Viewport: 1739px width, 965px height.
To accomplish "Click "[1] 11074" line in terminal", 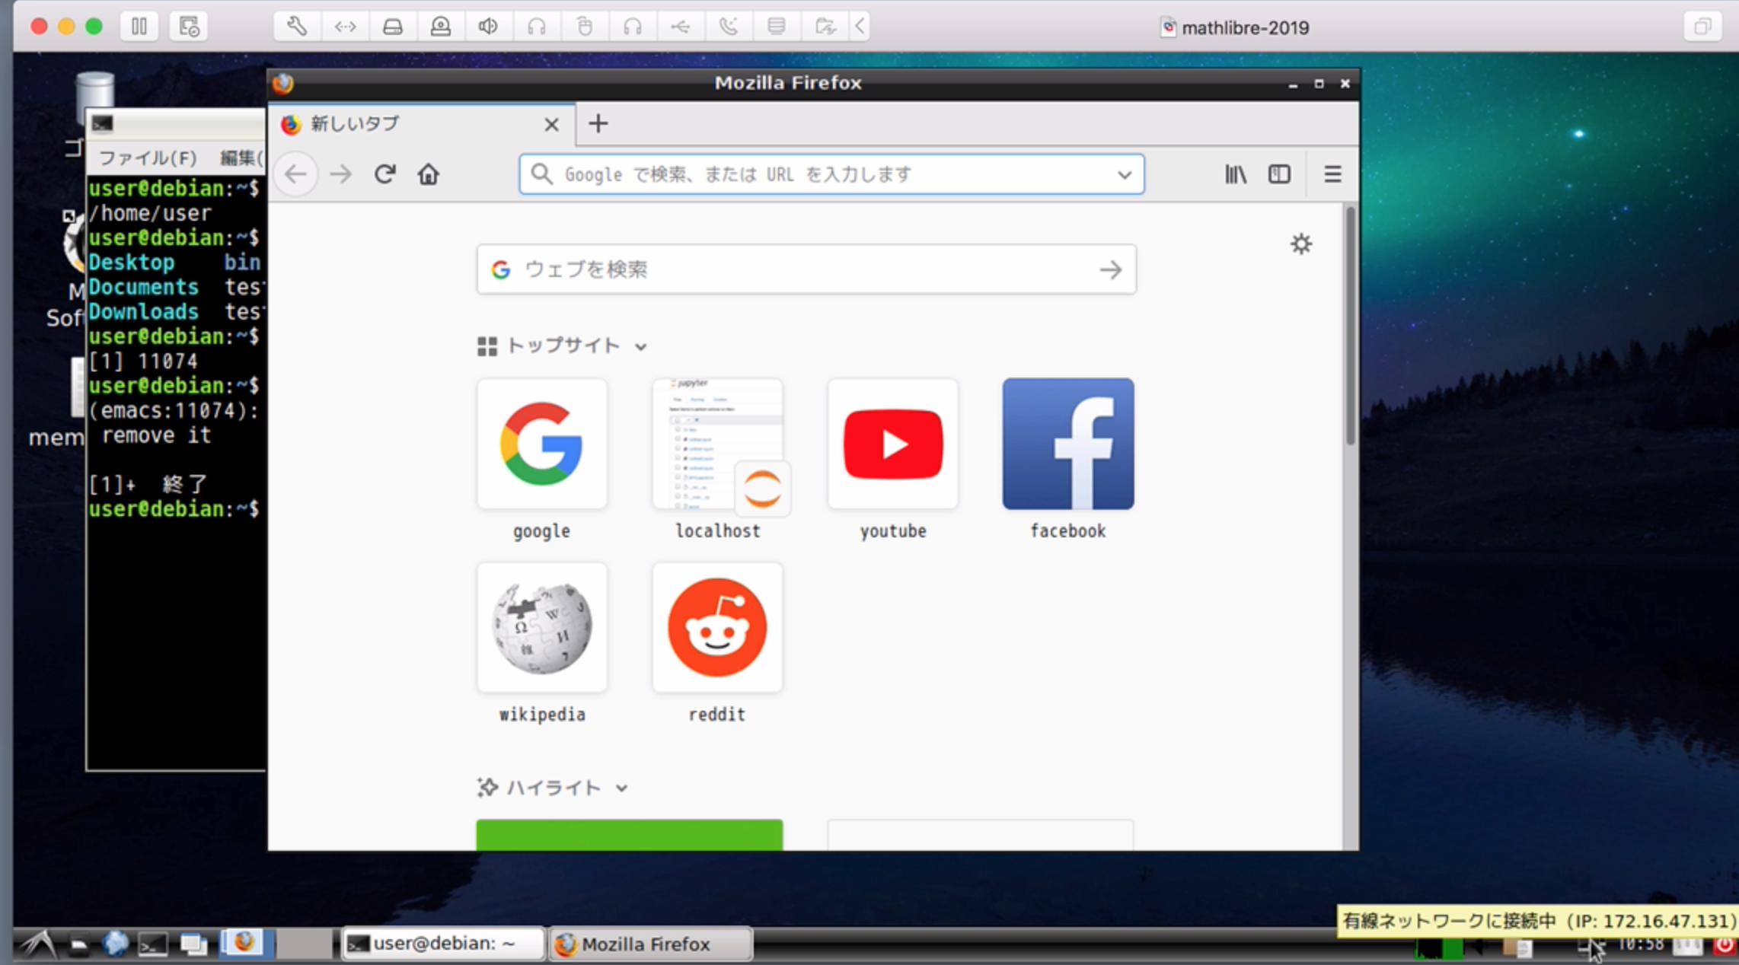I will [x=143, y=361].
